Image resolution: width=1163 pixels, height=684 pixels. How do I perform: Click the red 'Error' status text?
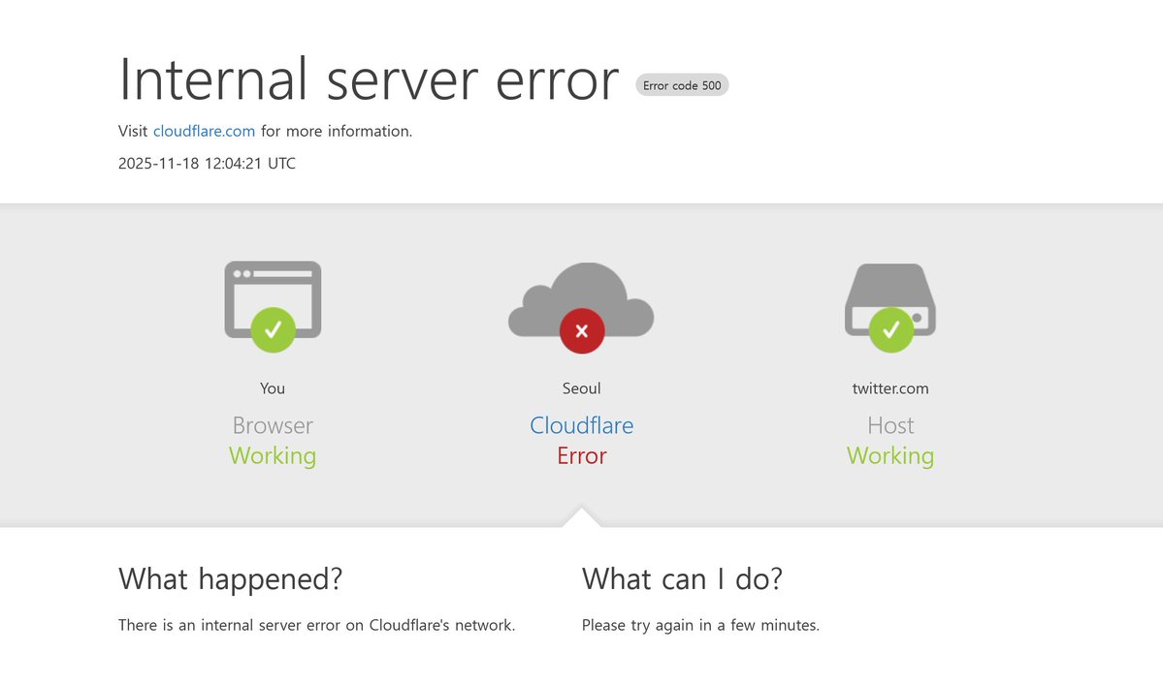(582, 455)
